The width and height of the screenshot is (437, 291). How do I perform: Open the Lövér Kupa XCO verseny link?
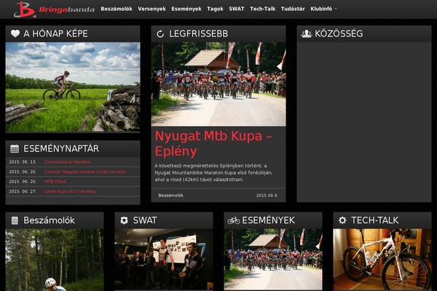70,191
